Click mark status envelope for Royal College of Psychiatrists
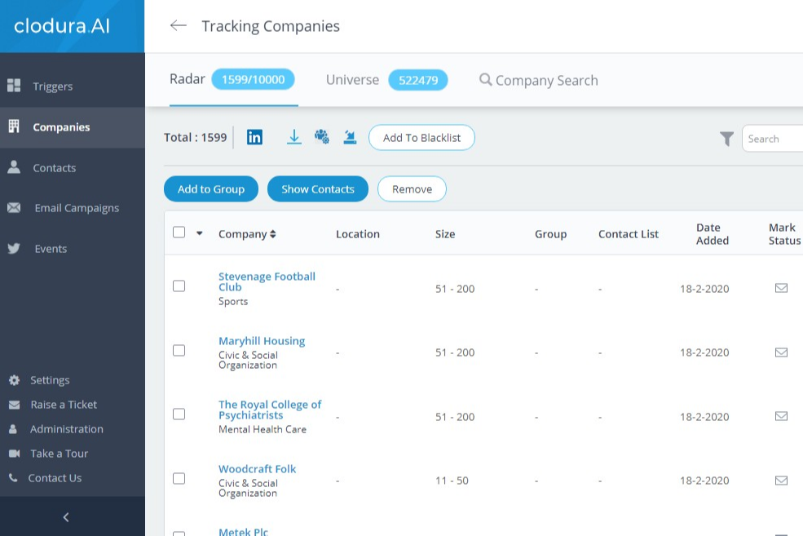The image size is (803, 536). [781, 416]
